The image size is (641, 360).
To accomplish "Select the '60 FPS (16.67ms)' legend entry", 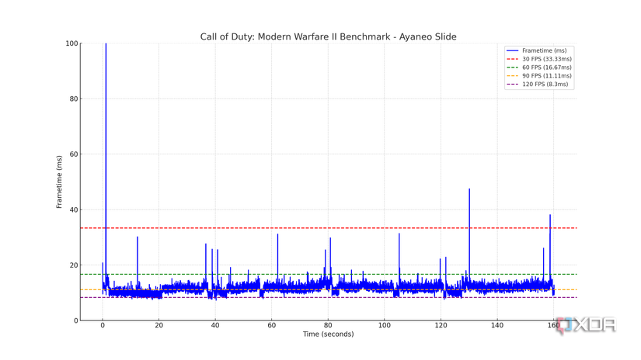I will 539,67.
